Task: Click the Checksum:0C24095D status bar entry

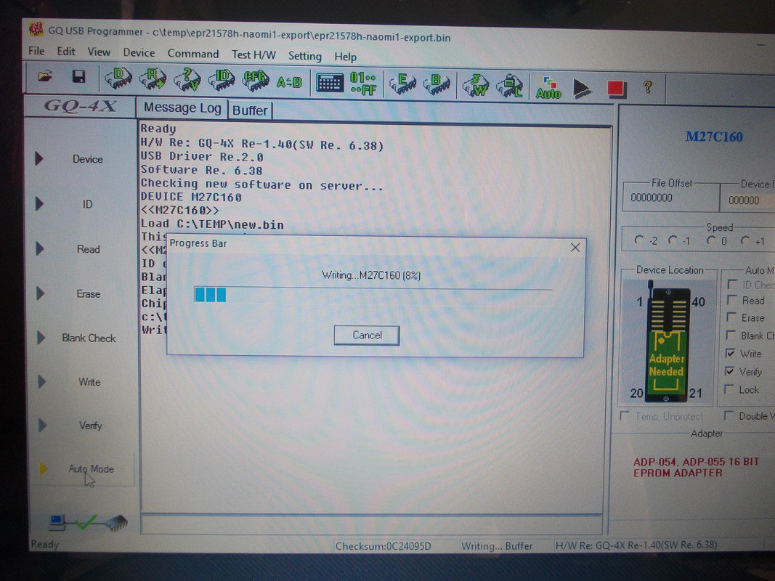Action: [383, 546]
